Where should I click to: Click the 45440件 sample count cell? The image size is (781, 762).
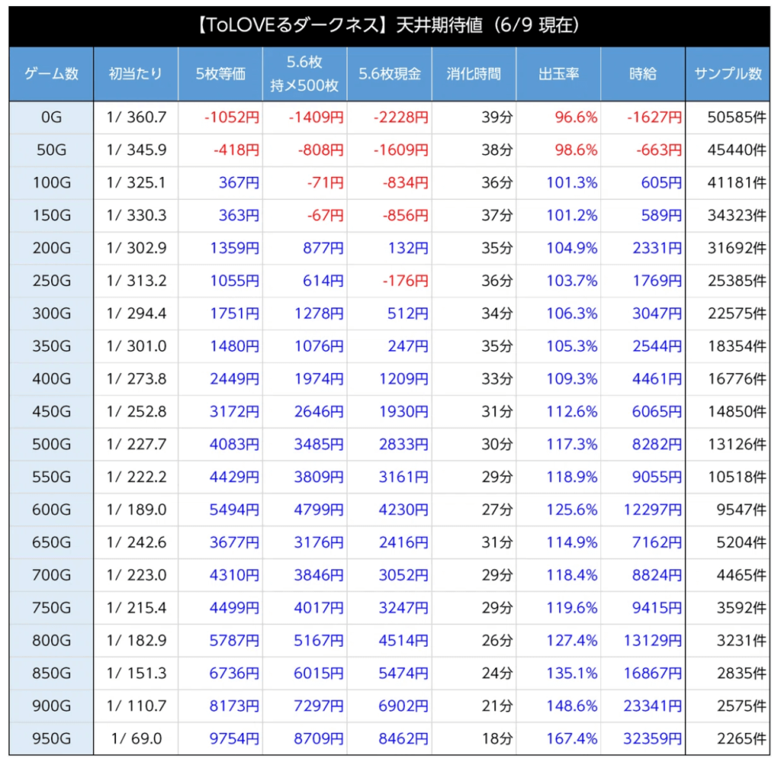(x=728, y=150)
